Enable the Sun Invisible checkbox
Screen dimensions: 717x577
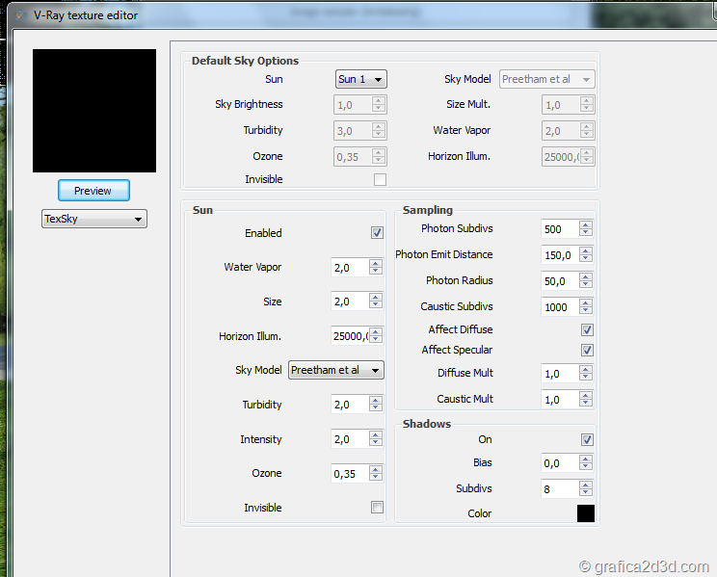(377, 508)
